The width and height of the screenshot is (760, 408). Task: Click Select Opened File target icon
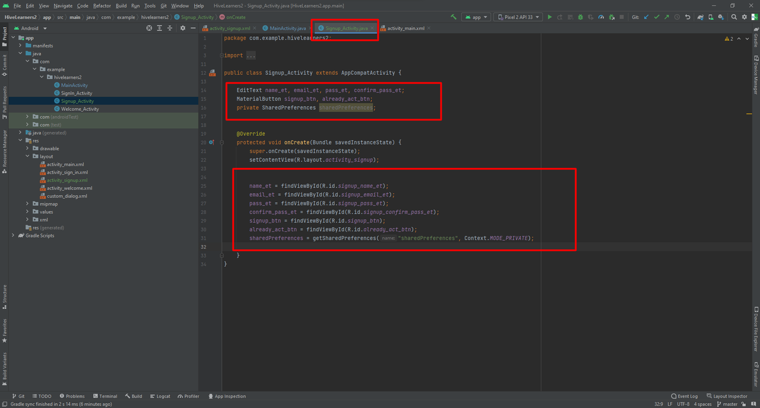(149, 28)
